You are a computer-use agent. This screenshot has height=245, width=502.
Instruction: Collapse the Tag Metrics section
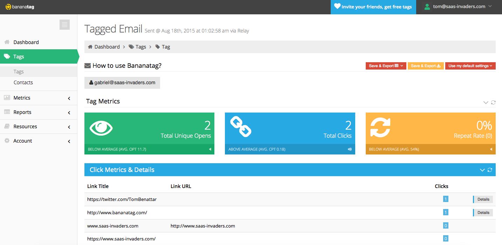click(486, 102)
